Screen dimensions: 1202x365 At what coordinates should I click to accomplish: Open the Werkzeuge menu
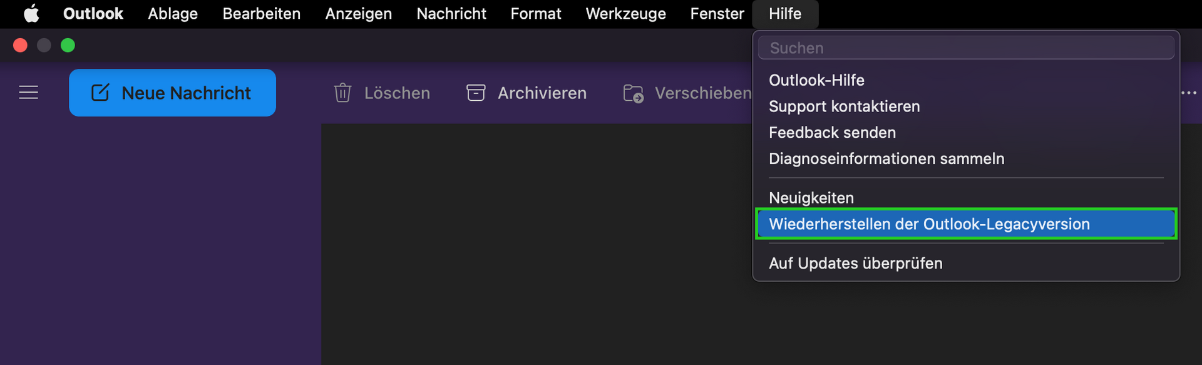(x=626, y=13)
